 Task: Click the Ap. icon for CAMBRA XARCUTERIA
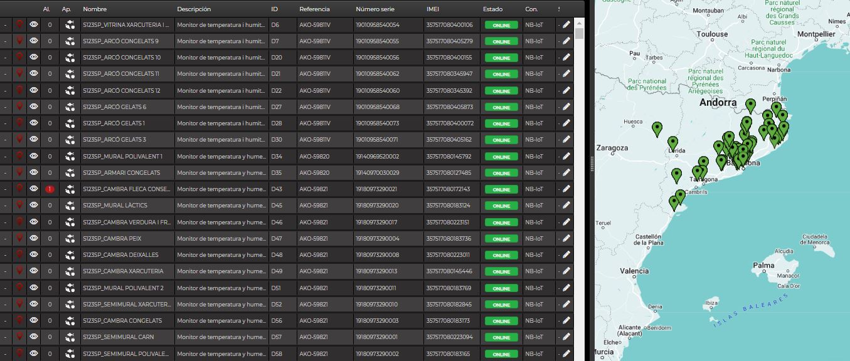(x=70, y=271)
